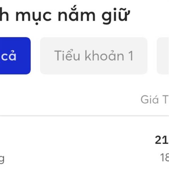The width and height of the screenshot is (169, 169).
Task: Click the digit "1" in Tiểu khoản 1
Action: 131,56
